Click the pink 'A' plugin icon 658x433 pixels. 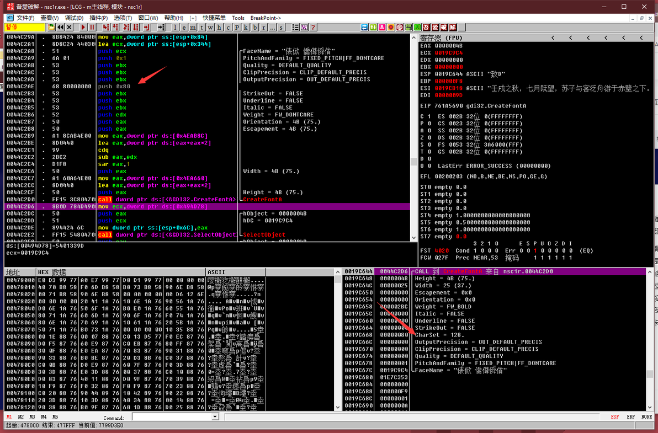383,27
